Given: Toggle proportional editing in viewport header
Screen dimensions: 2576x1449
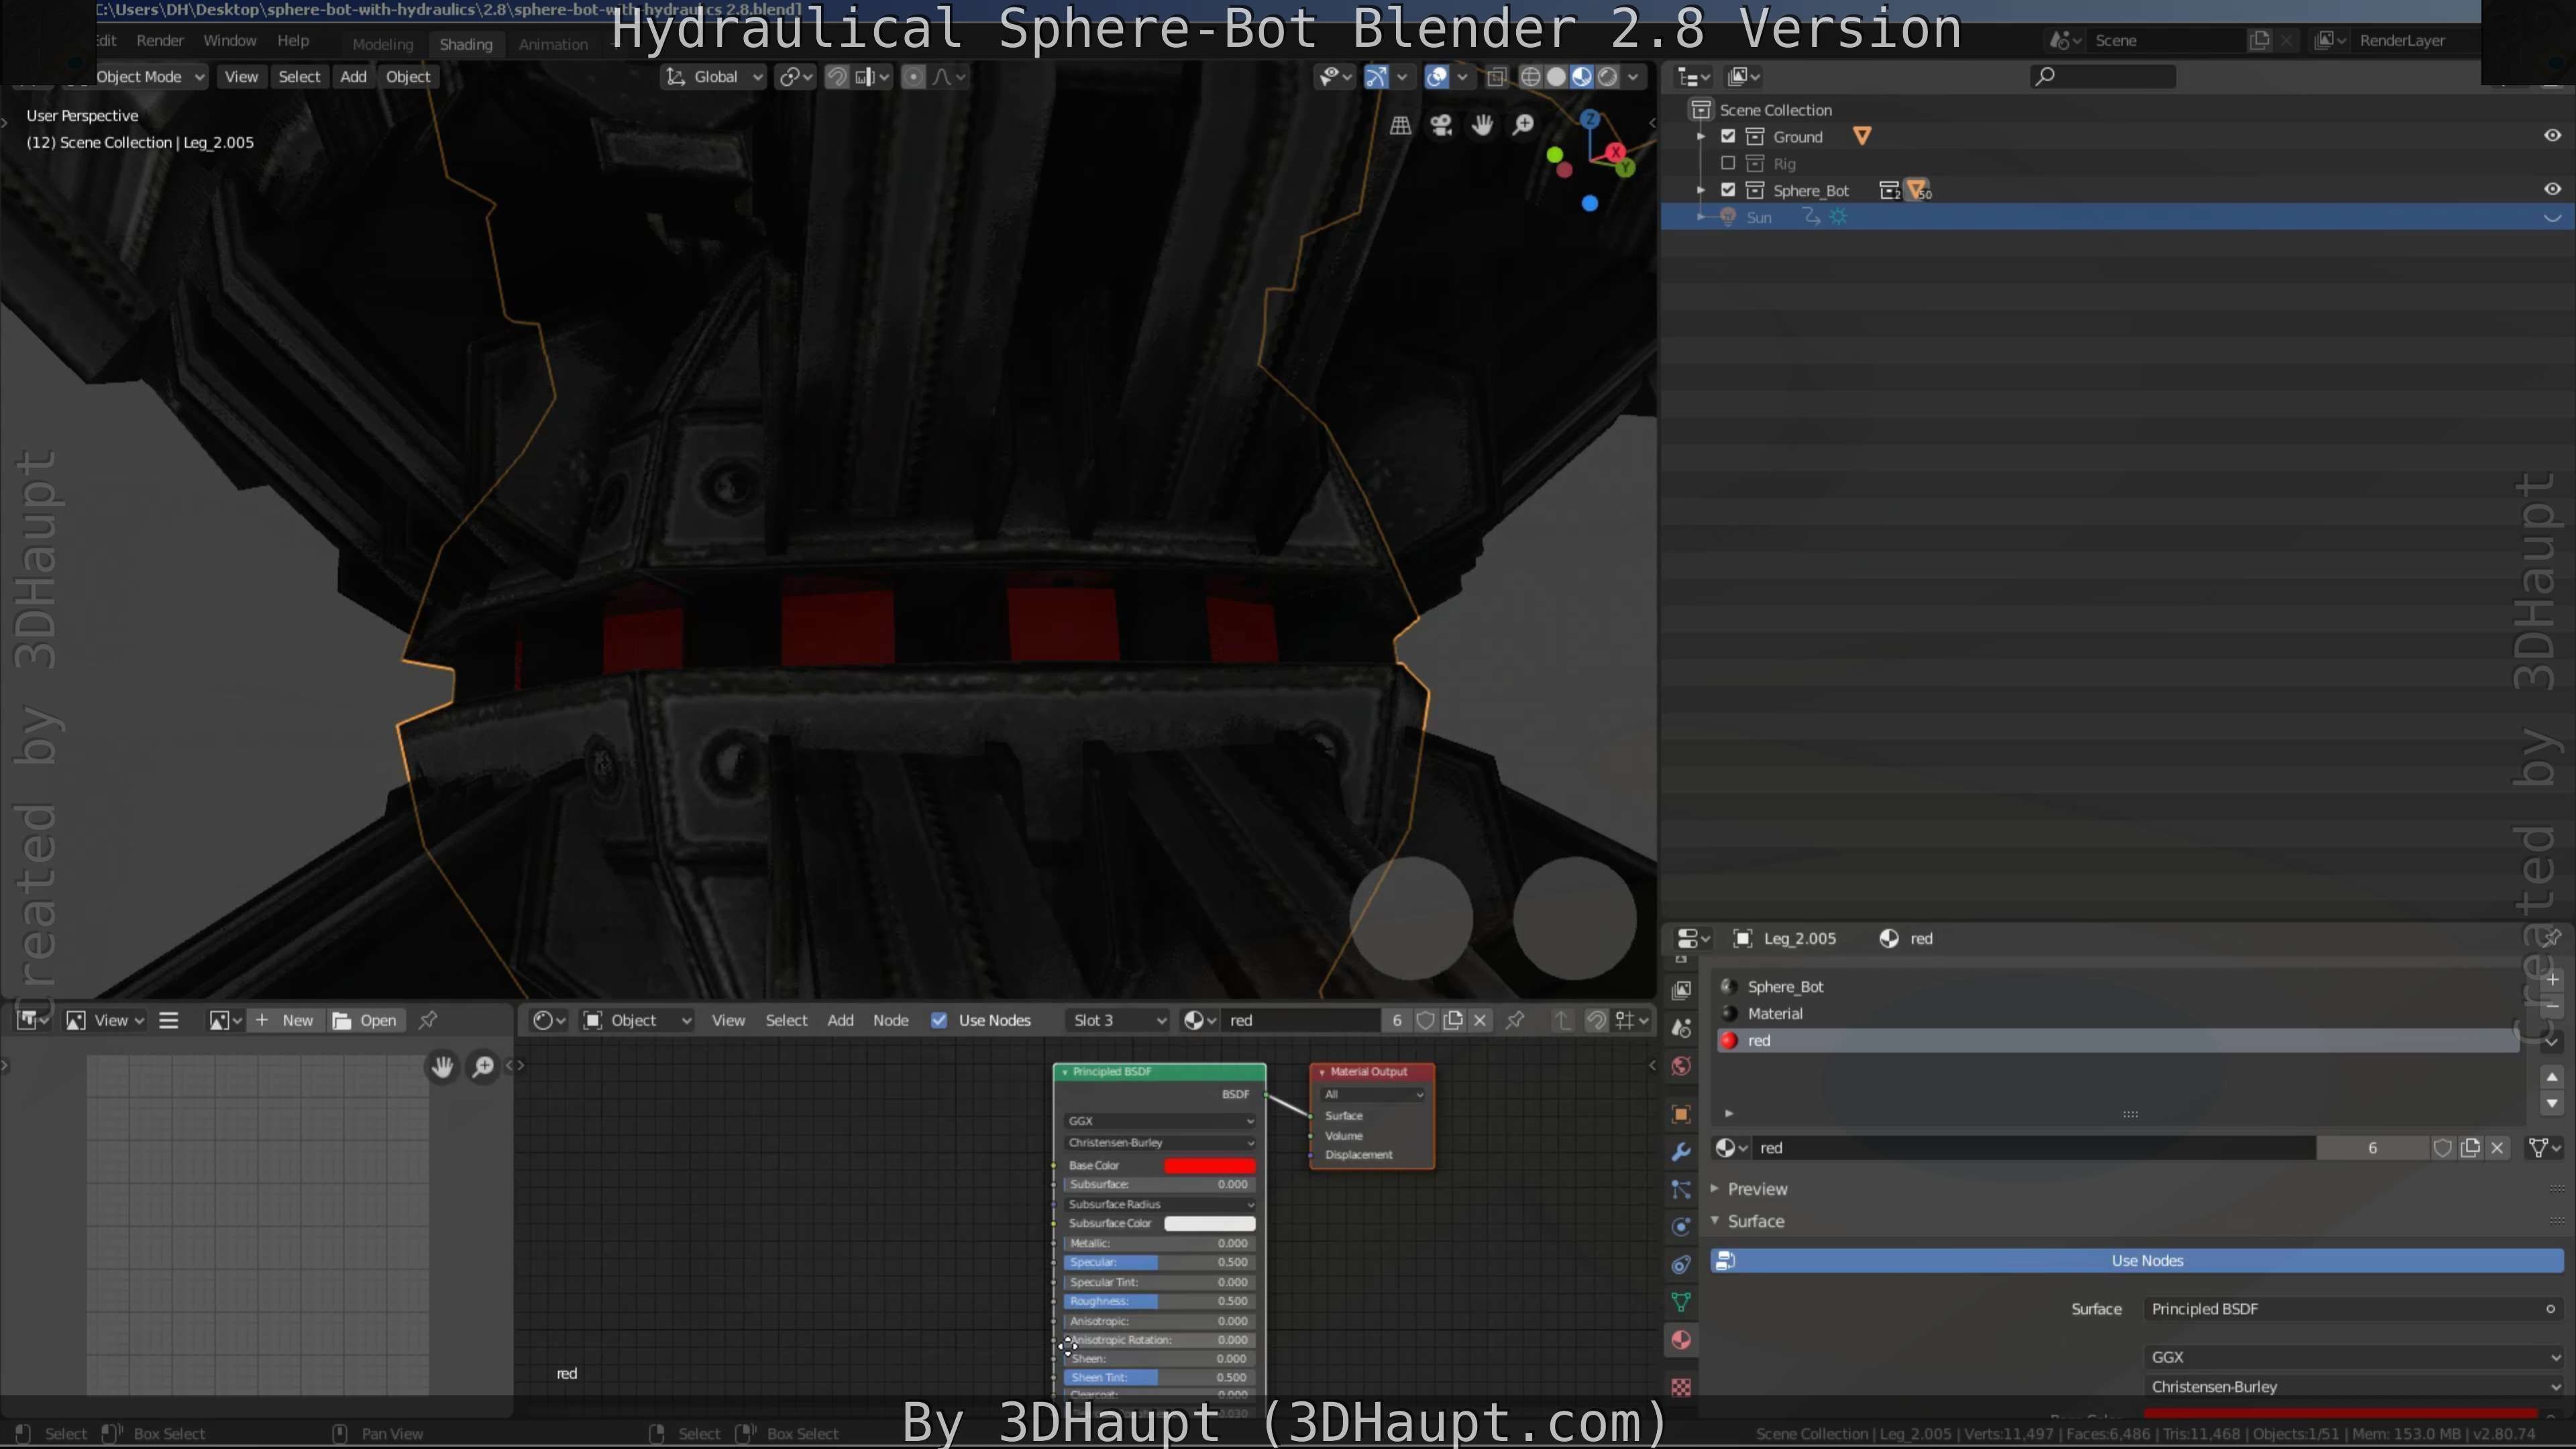Looking at the screenshot, I should coord(913,77).
